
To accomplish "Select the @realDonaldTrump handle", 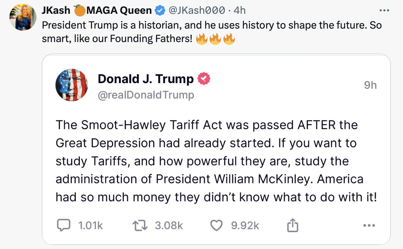I will point(146,95).
